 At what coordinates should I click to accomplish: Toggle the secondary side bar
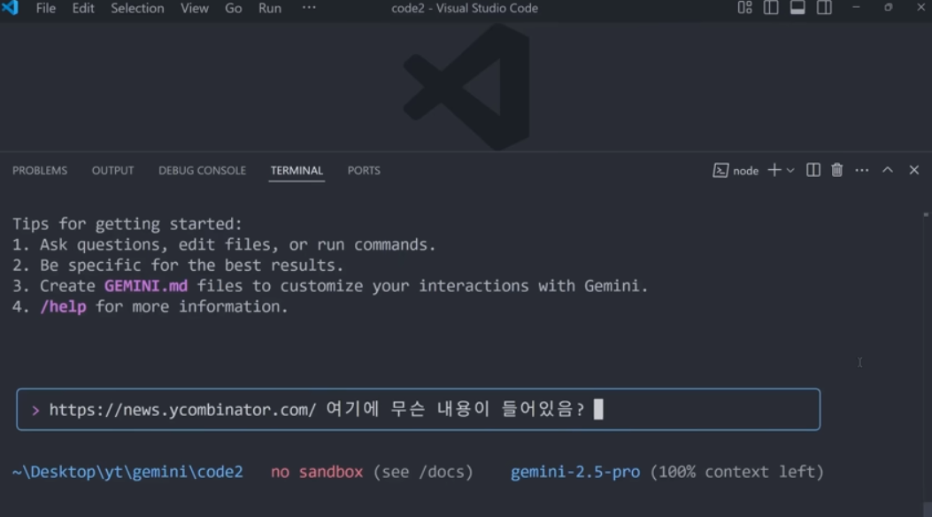824,8
